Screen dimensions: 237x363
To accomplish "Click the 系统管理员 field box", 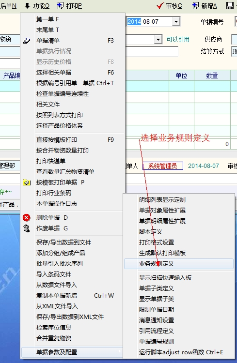I will [163, 166].
